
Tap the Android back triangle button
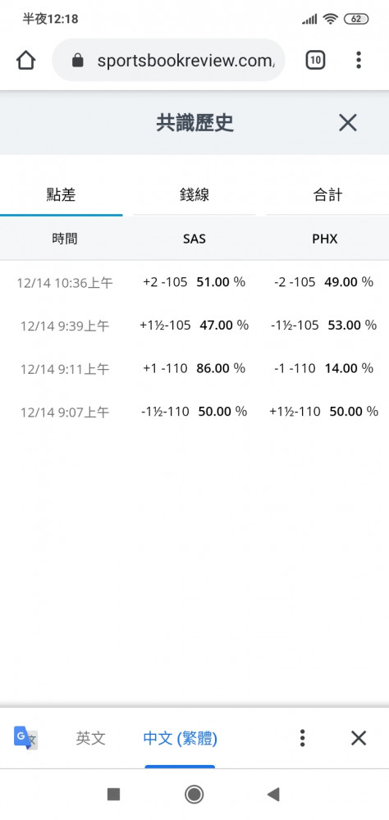[272, 795]
